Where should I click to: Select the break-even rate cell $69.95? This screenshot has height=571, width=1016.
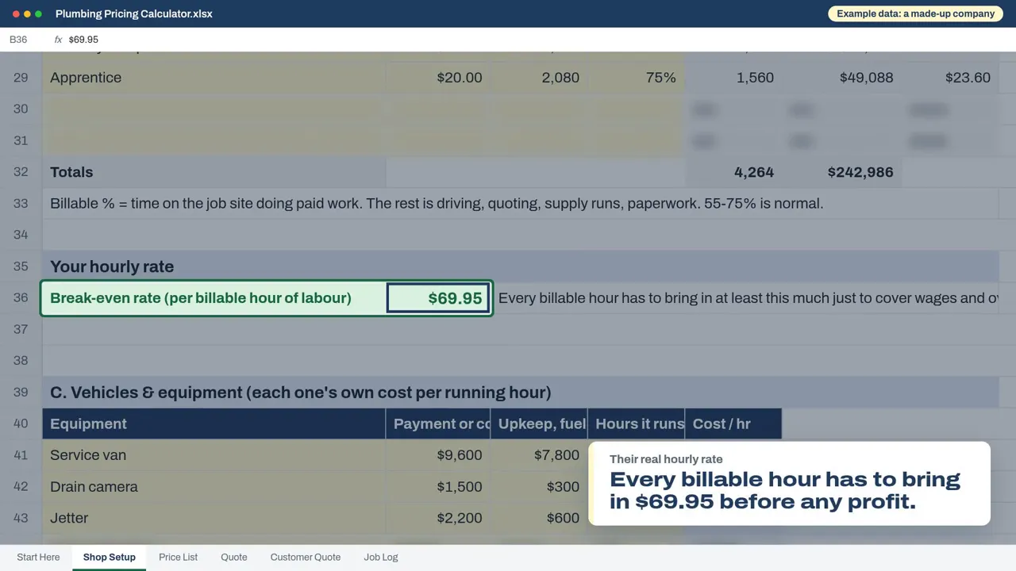pyautogui.click(x=438, y=298)
